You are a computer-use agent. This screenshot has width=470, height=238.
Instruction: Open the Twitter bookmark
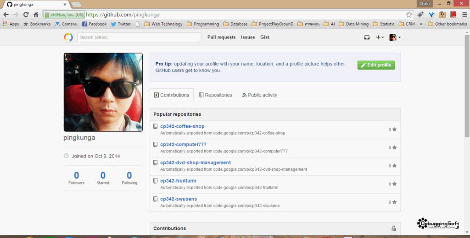121,24
